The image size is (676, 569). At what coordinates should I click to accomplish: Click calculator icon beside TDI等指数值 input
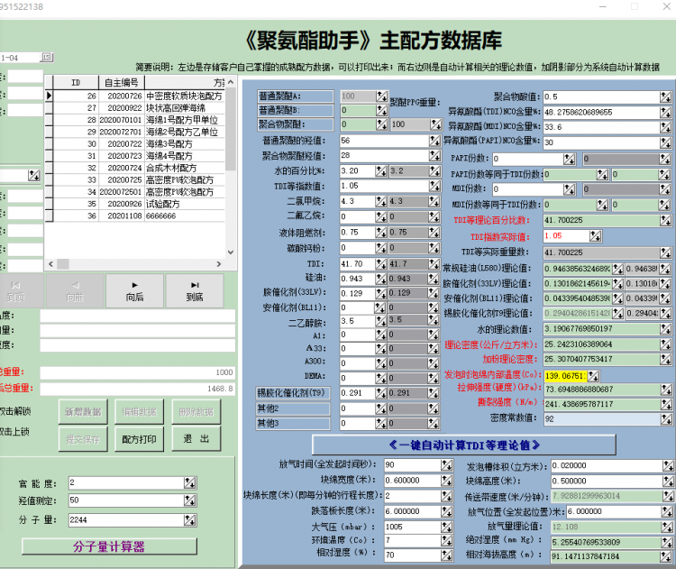[x=381, y=185]
